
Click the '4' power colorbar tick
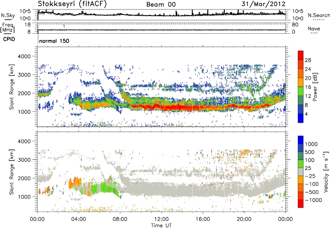point(306,114)
